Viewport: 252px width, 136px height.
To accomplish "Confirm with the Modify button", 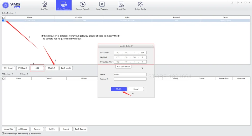I will pos(119,89).
